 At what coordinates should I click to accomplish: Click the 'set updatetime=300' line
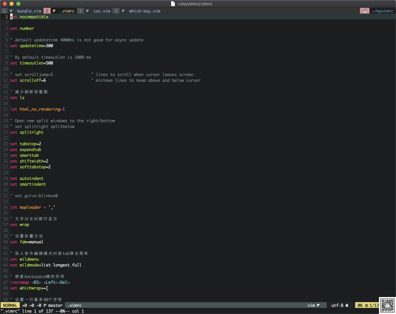32,46
